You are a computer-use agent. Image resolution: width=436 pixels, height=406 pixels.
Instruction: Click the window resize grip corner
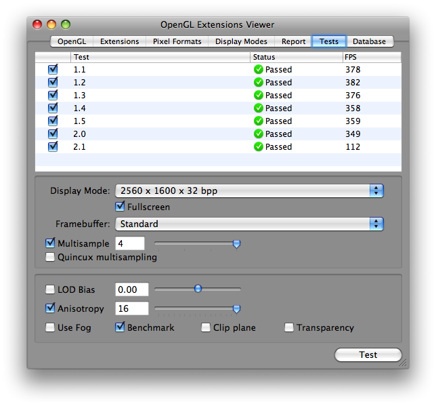coord(403,363)
